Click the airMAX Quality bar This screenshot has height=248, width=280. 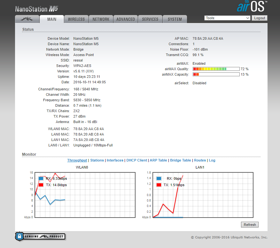(x=216, y=69)
